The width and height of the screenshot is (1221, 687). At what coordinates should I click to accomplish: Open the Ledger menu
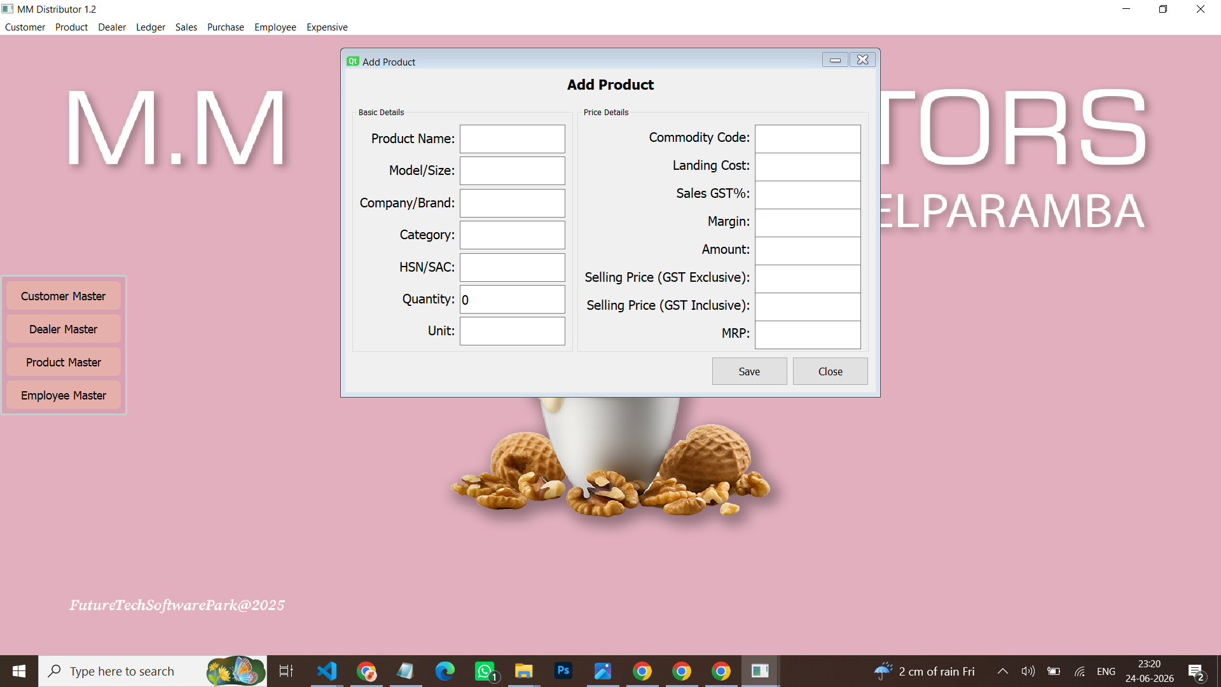pyautogui.click(x=151, y=27)
